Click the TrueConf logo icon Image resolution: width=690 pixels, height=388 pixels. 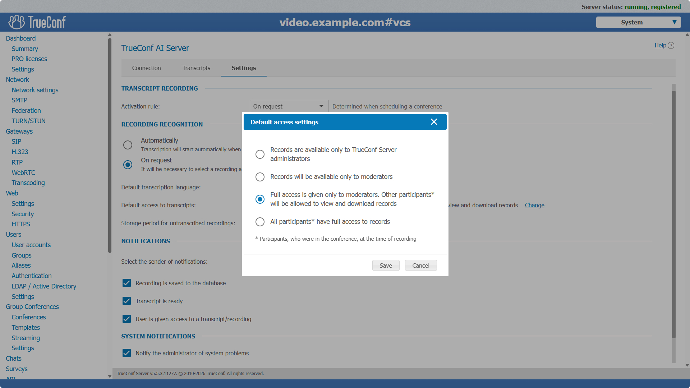(x=17, y=22)
